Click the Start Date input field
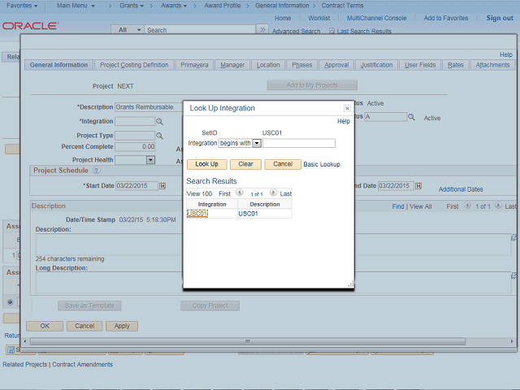The image size is (520, 390). coord(136,186)
